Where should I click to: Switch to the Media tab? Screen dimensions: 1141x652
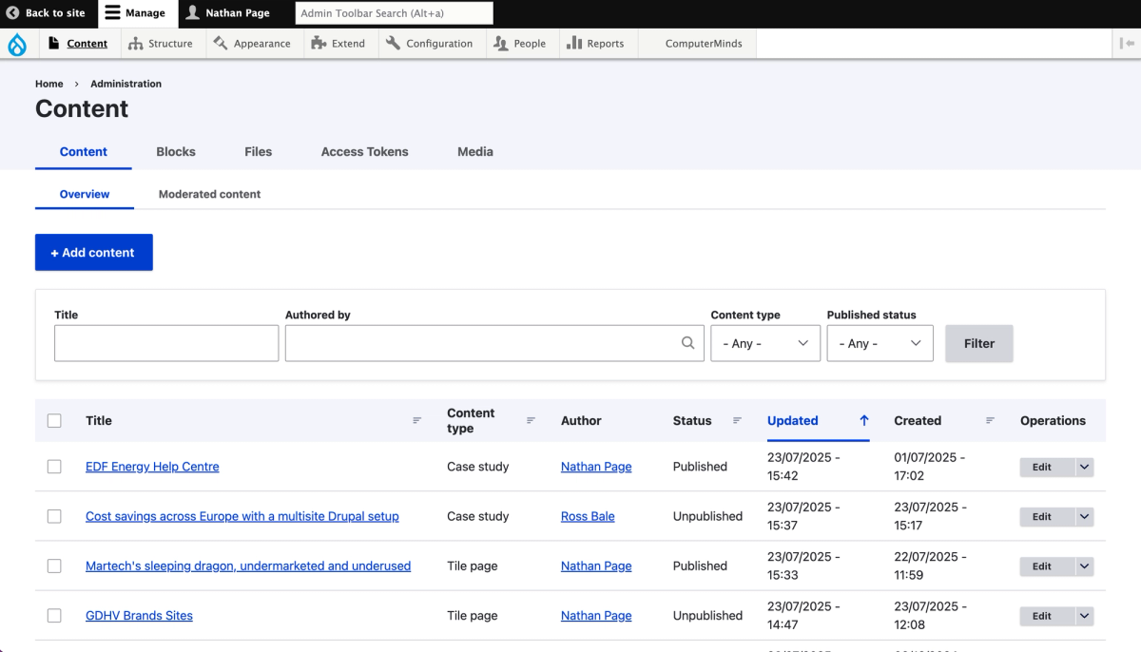(475, 151)
